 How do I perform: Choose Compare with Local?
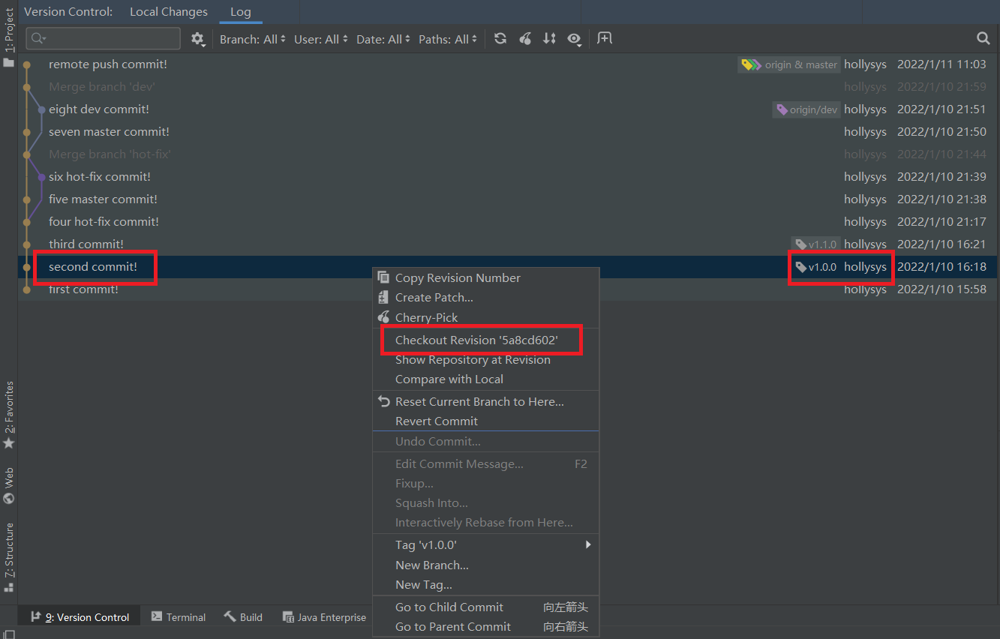485,379
